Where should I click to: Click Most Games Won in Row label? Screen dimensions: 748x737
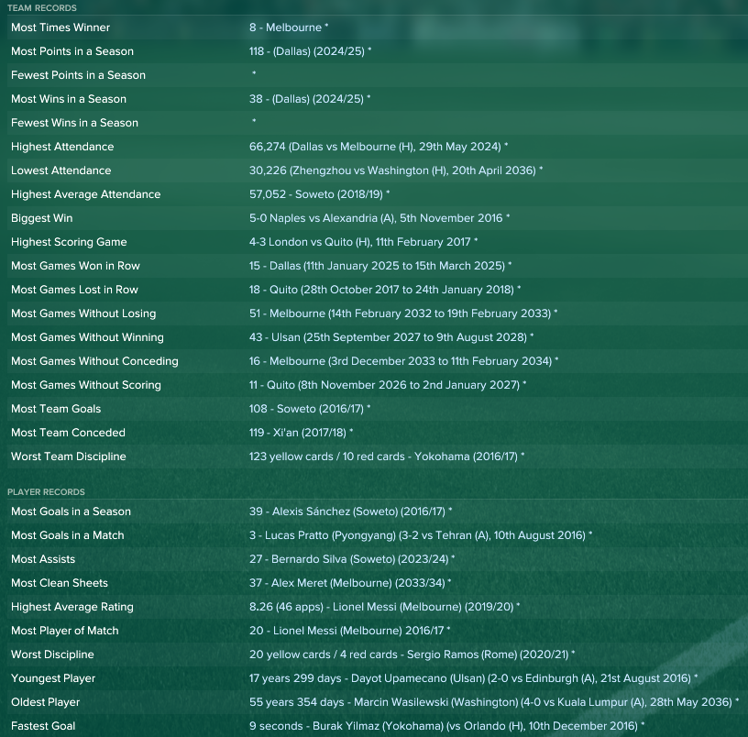click(x=75, y=266)
